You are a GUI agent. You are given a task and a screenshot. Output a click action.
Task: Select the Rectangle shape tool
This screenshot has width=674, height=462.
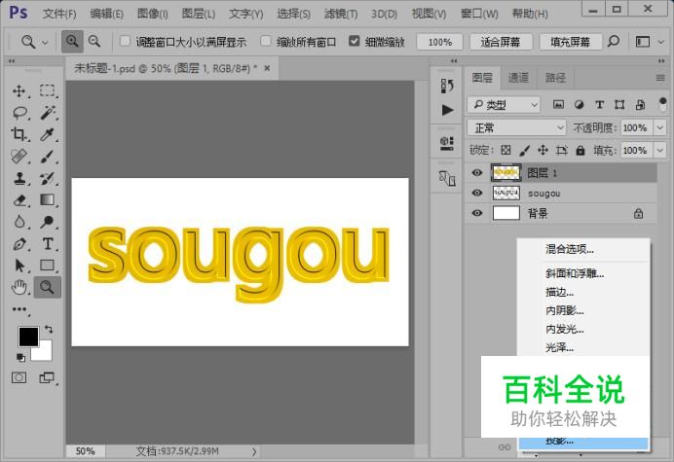coord(48,266)
